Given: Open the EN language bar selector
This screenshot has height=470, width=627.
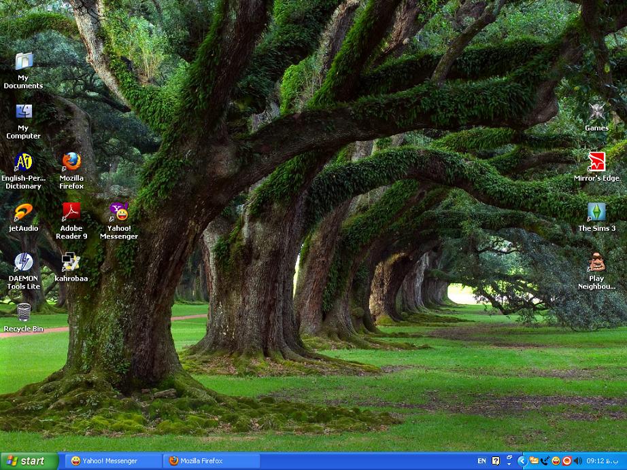Looking at the screenshot, I should tap(481, 461).
